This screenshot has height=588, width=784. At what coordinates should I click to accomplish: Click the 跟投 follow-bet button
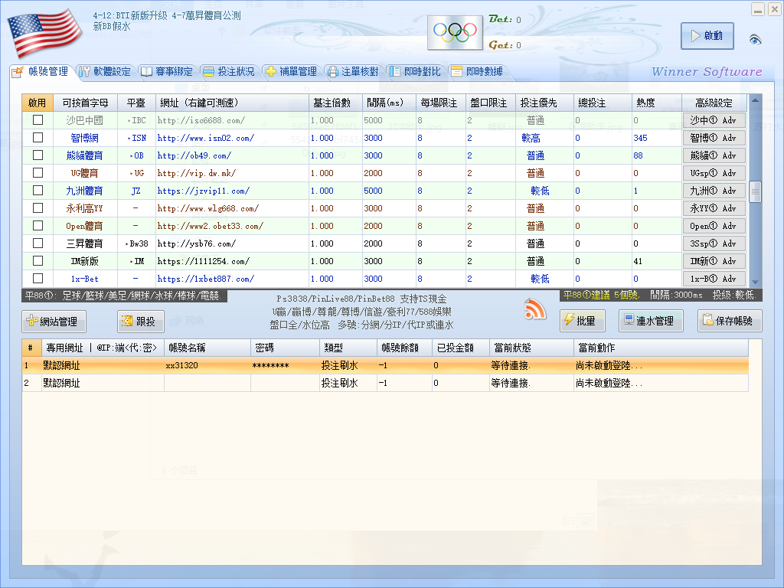140,322
